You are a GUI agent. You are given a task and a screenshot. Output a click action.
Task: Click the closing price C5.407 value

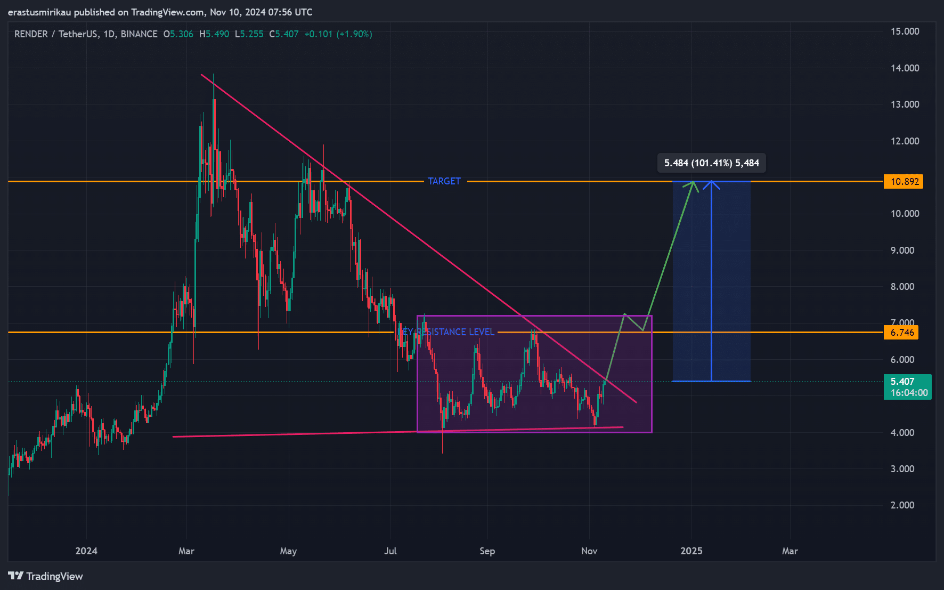284,34
